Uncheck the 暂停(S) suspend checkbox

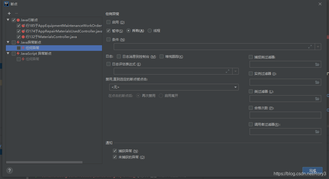click(108, 31)
